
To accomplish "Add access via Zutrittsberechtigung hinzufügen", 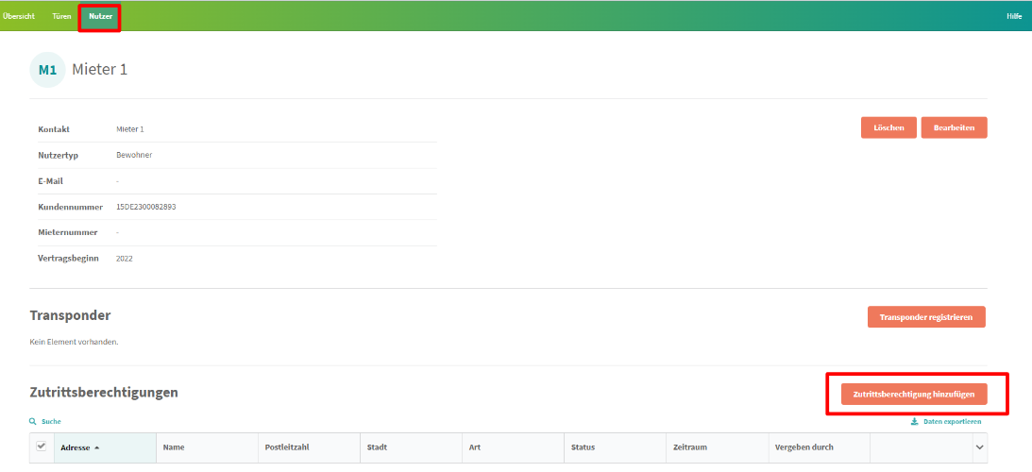I will (x=914, y=394).
